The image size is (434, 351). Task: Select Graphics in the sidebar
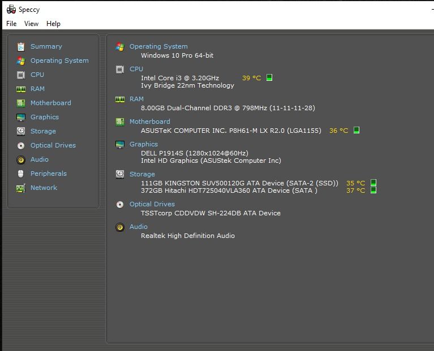45,117
